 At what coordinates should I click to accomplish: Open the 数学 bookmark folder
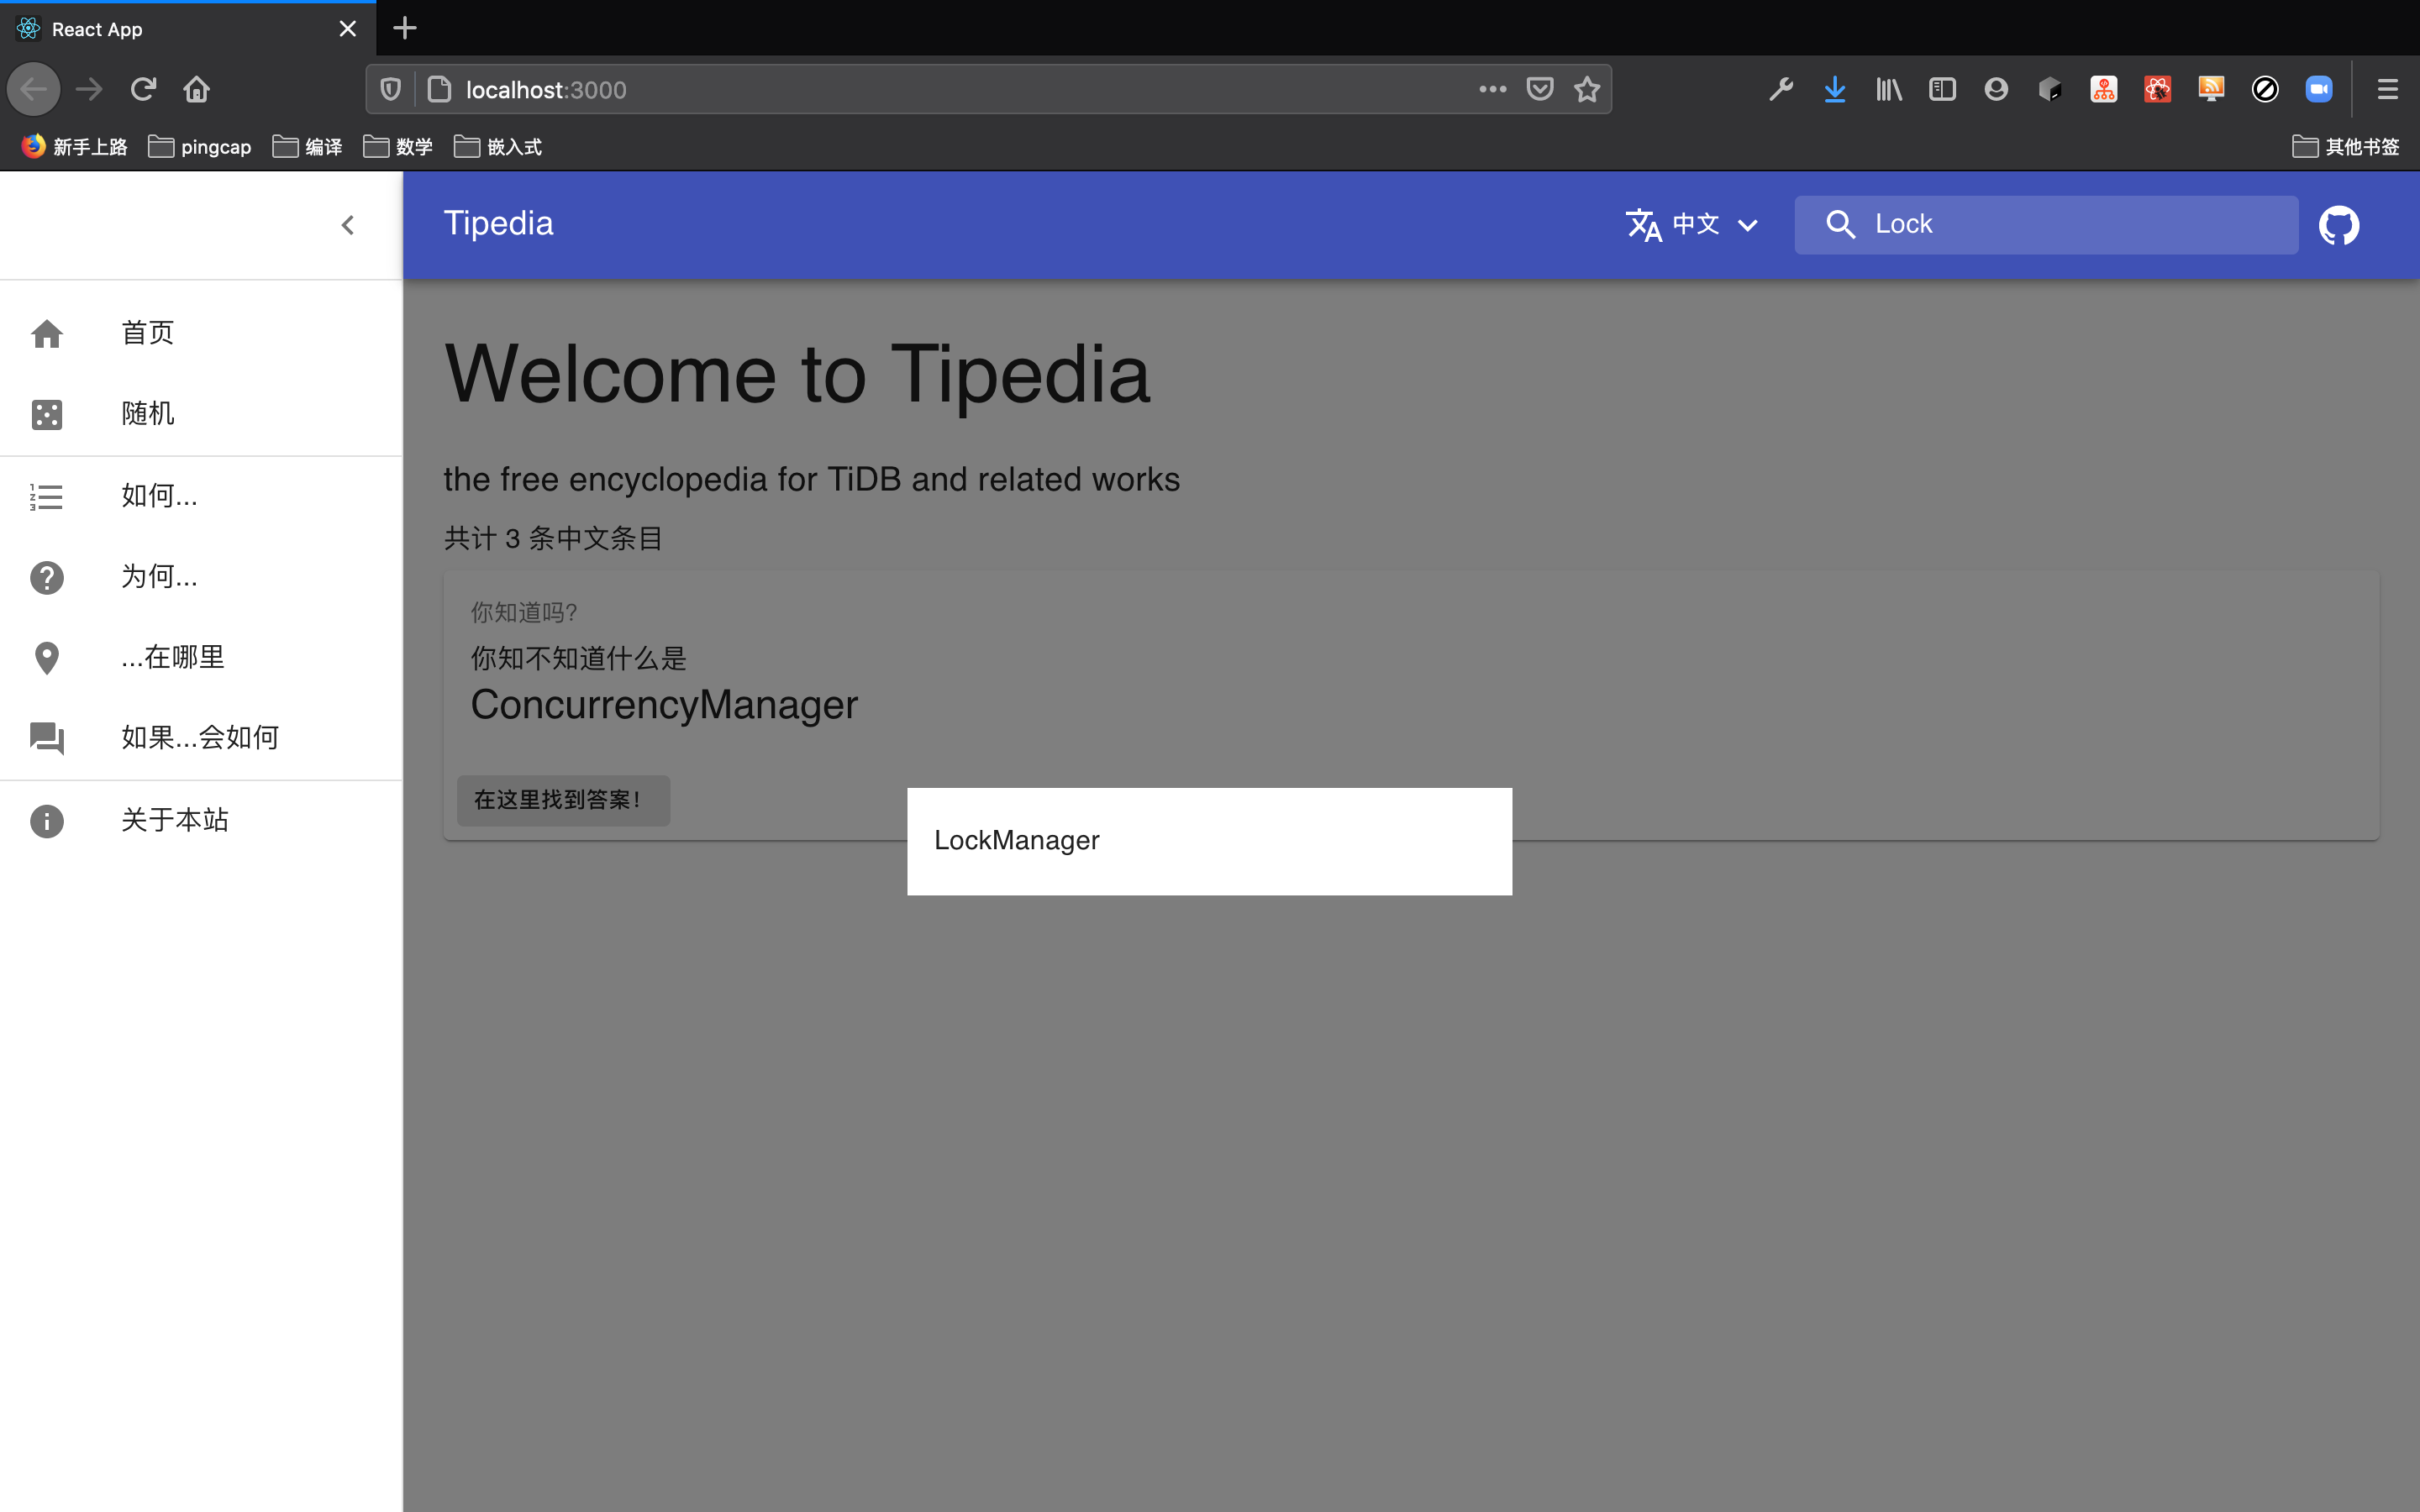pos(398,147)
